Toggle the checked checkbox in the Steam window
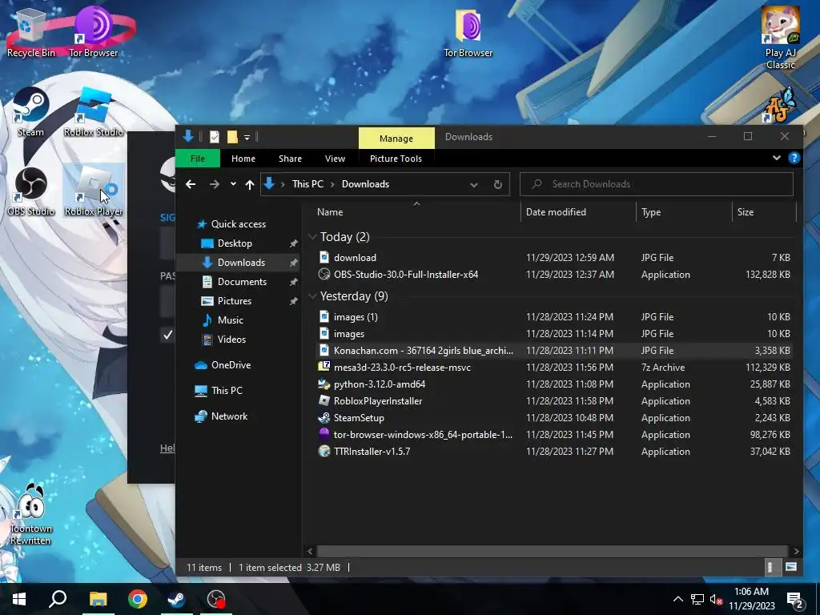The height and width of the screenshot is (615, 820). pos(168,335)
